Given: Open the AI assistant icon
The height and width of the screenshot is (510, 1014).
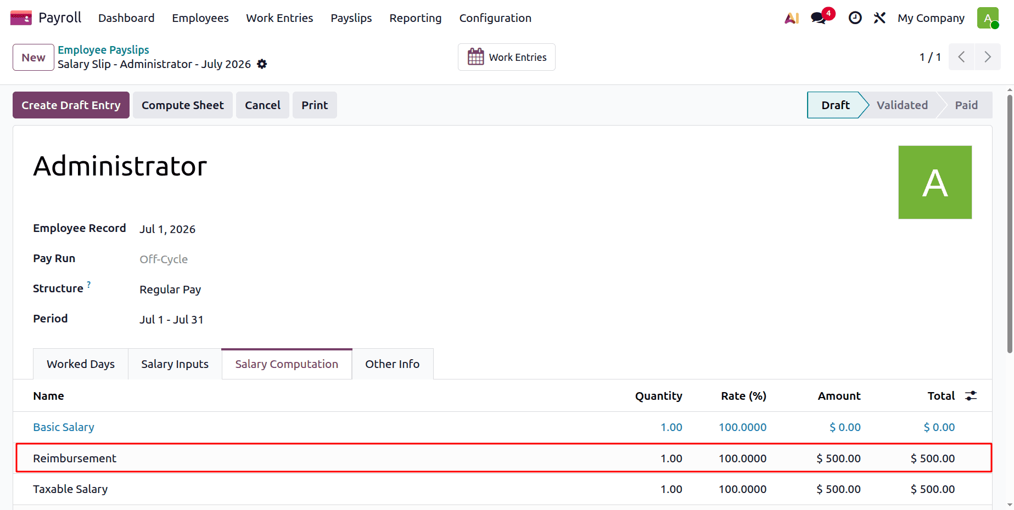Looking at the screenshot, I should tap(792, 18).
